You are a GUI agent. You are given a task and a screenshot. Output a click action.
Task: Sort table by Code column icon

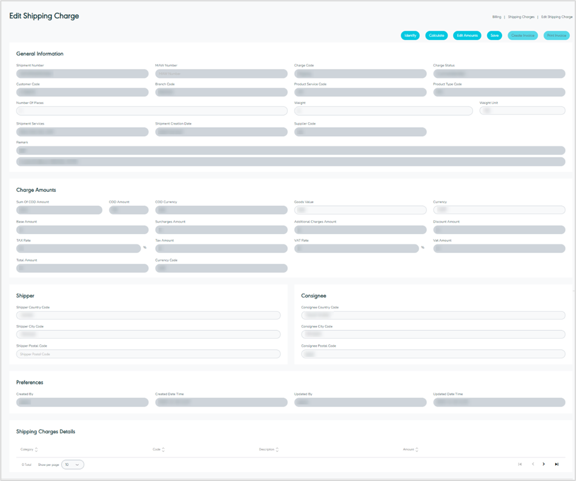pyautogui.click(x=164, y=450)
